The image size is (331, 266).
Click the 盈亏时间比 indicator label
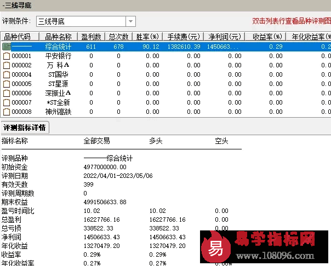click(18, 211)
